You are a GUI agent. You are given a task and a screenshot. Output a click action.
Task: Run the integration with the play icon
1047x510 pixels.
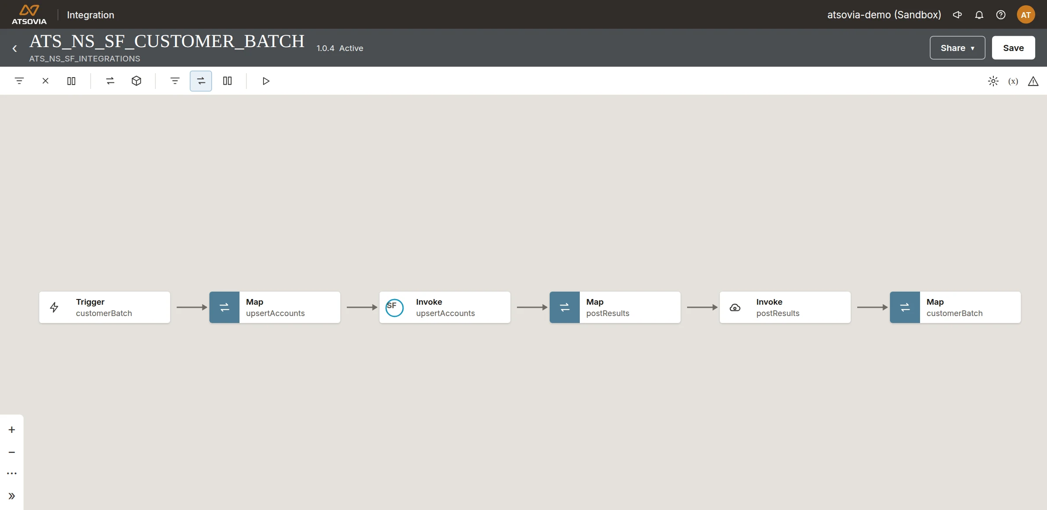(x=266, y=81)
